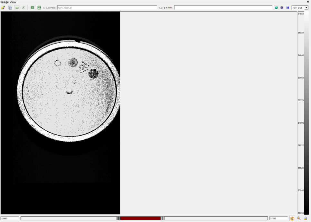Toggle the lock icon at bottom right

pyautogui.click(x=306, y=218)
